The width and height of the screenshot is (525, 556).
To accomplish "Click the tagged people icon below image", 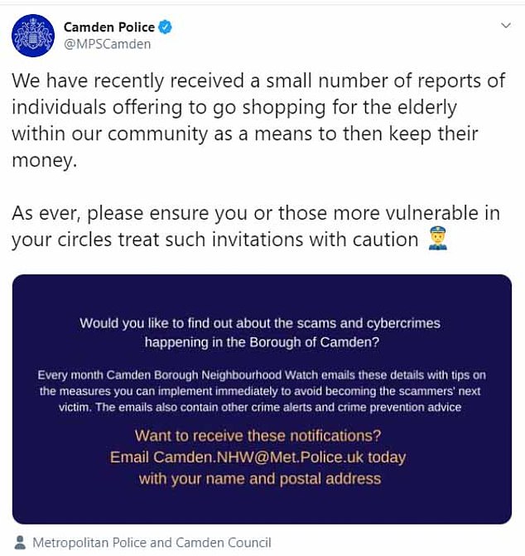I will [x=19, y=543].
